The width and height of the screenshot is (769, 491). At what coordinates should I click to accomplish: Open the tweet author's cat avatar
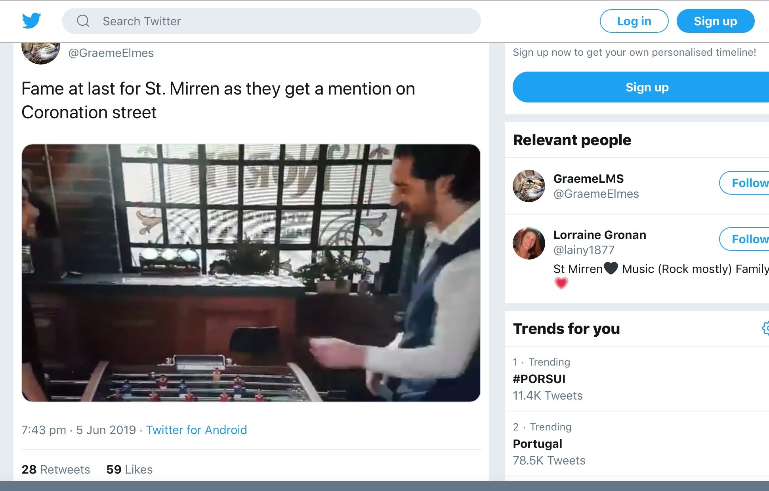tap(40, 53)
